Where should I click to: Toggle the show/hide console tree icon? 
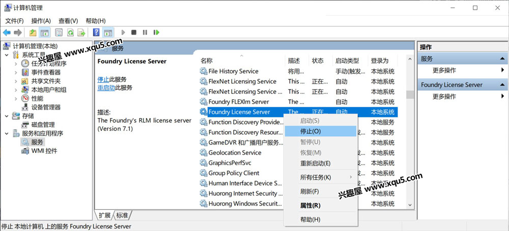[44, 33]
